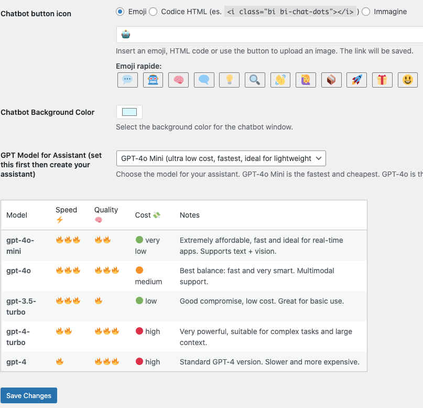Click the brain icon under Quality header
Screen dimensions: 423x408
[99, 220]
